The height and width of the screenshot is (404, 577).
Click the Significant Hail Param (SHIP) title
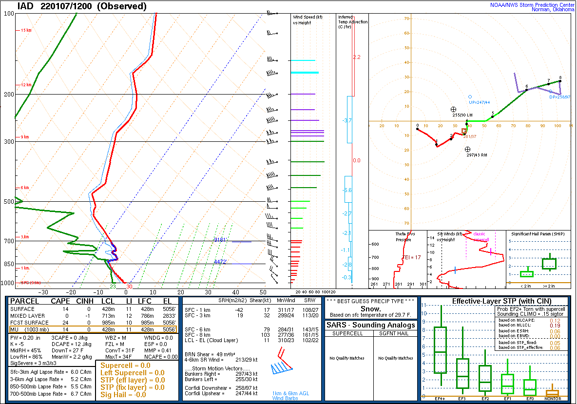point(538,234)
